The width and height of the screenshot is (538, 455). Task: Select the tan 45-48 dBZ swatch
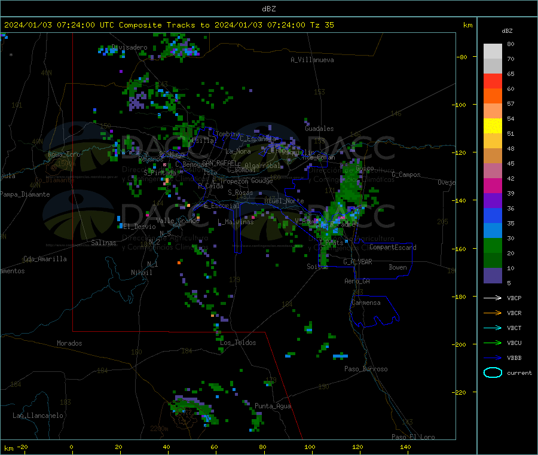[x=493, y=156]
